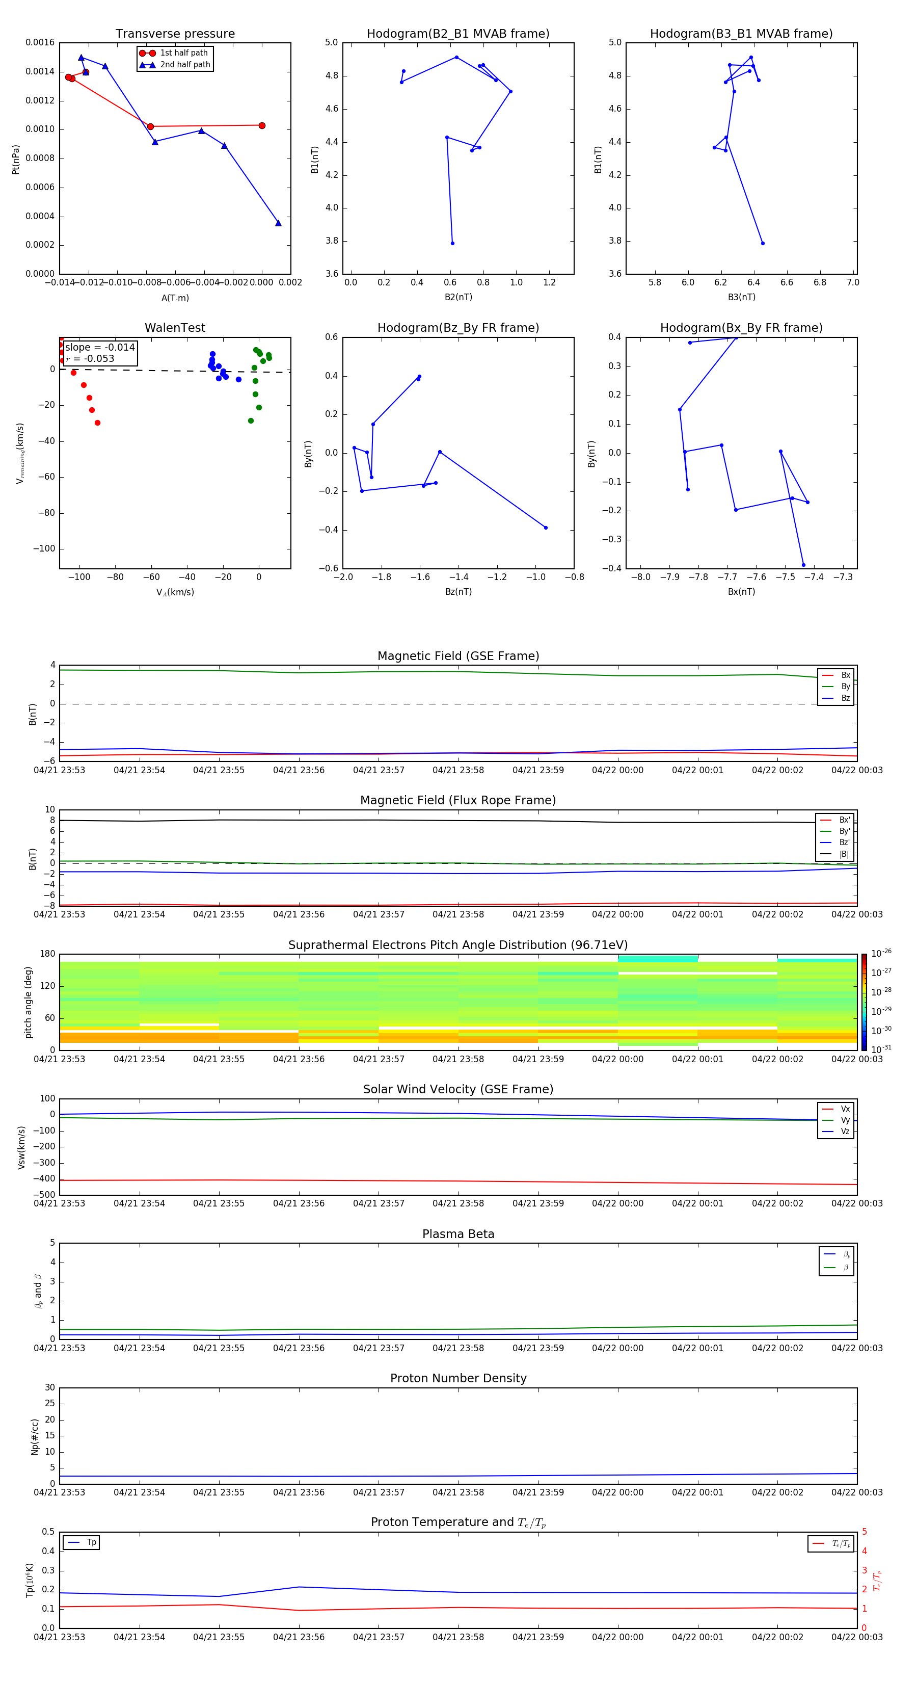
Task: Click the "V_A(km/s)" axis label under WalenTest
Action: pos(175,592)
